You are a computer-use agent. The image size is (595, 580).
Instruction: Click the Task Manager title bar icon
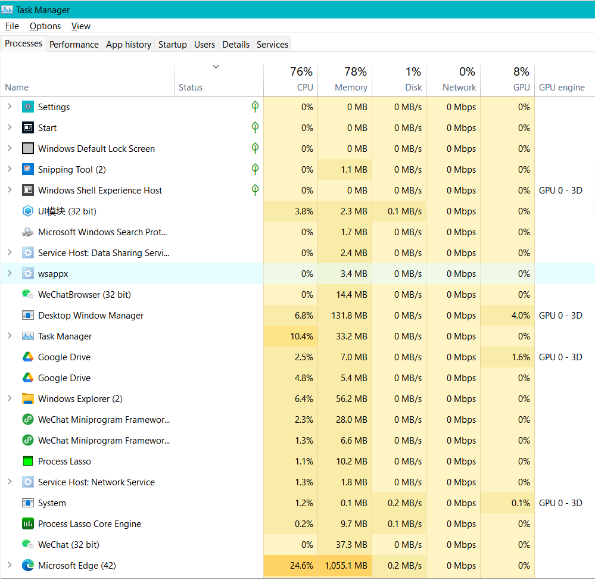tap(7, 10)
